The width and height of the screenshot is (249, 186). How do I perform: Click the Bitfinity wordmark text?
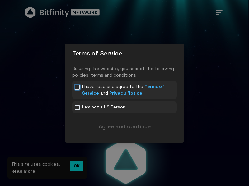(x=54, y=13)
